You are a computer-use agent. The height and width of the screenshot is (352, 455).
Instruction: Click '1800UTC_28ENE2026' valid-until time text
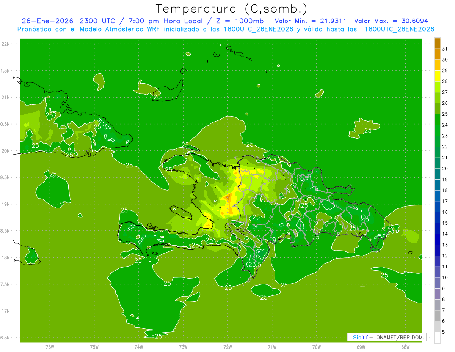tap(399, 29)
